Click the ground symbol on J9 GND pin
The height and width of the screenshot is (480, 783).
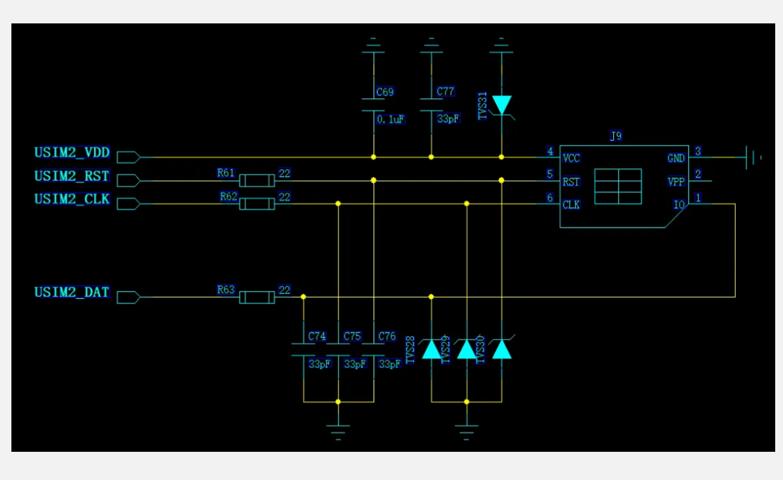pyautogui.click(x=753, y=158)
